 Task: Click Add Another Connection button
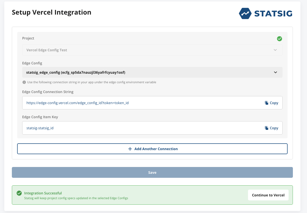[x=152, y=149]
